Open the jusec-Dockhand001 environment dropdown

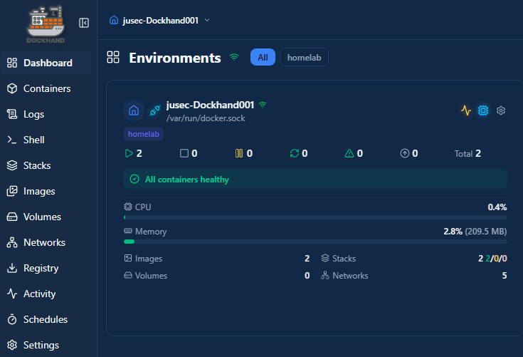[160, 20]
